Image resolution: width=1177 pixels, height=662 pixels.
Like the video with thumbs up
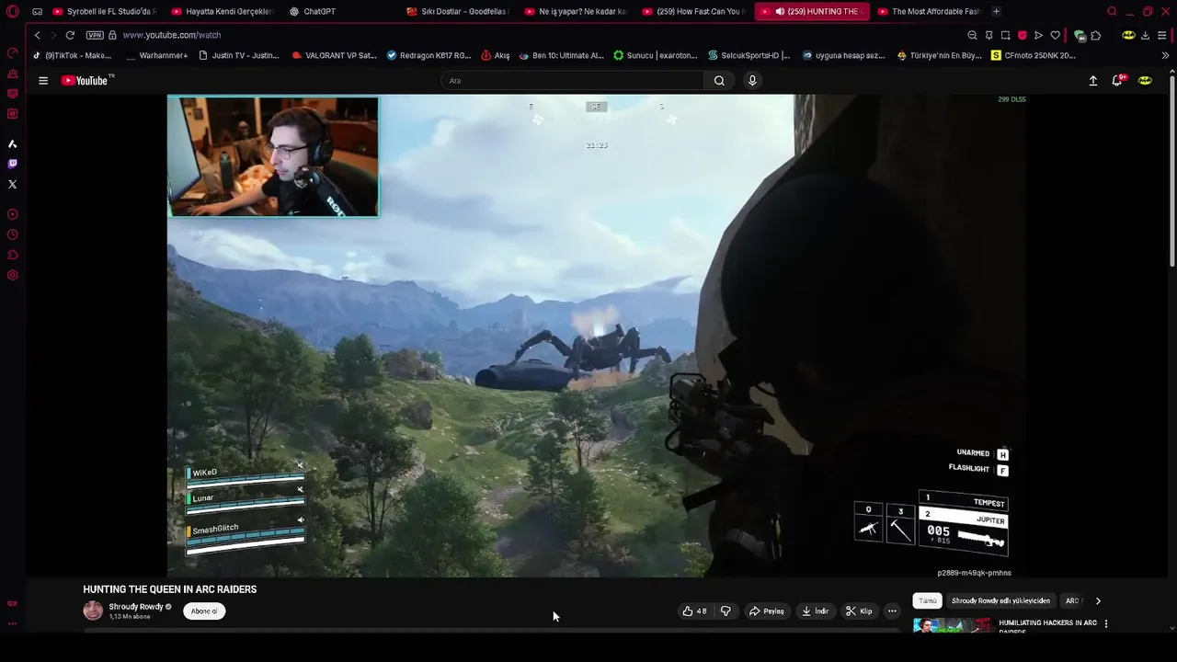pos(694,611)
